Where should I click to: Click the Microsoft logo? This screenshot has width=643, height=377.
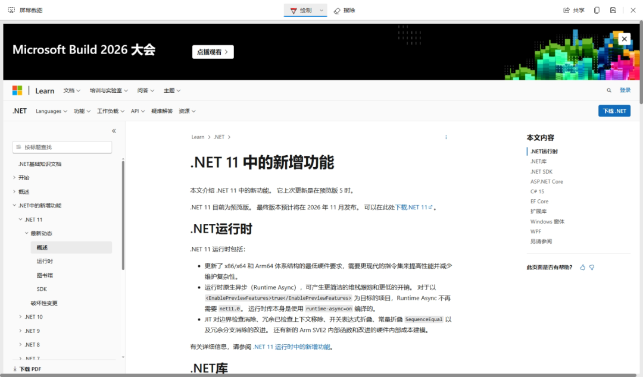point(17,90)
